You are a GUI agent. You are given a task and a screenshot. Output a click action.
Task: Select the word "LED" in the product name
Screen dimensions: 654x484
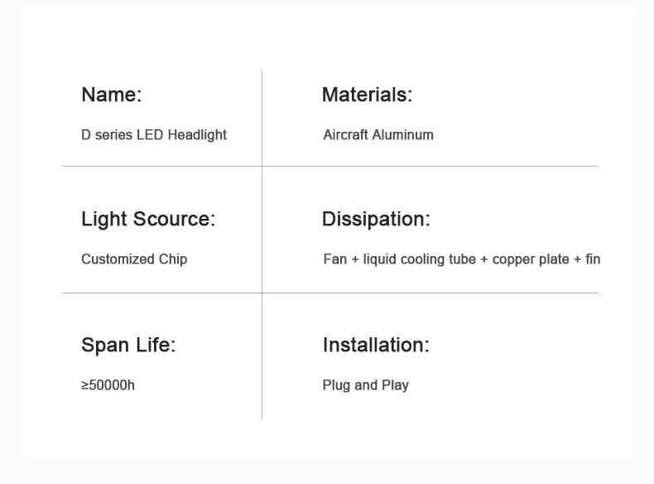tap(150, 135)
